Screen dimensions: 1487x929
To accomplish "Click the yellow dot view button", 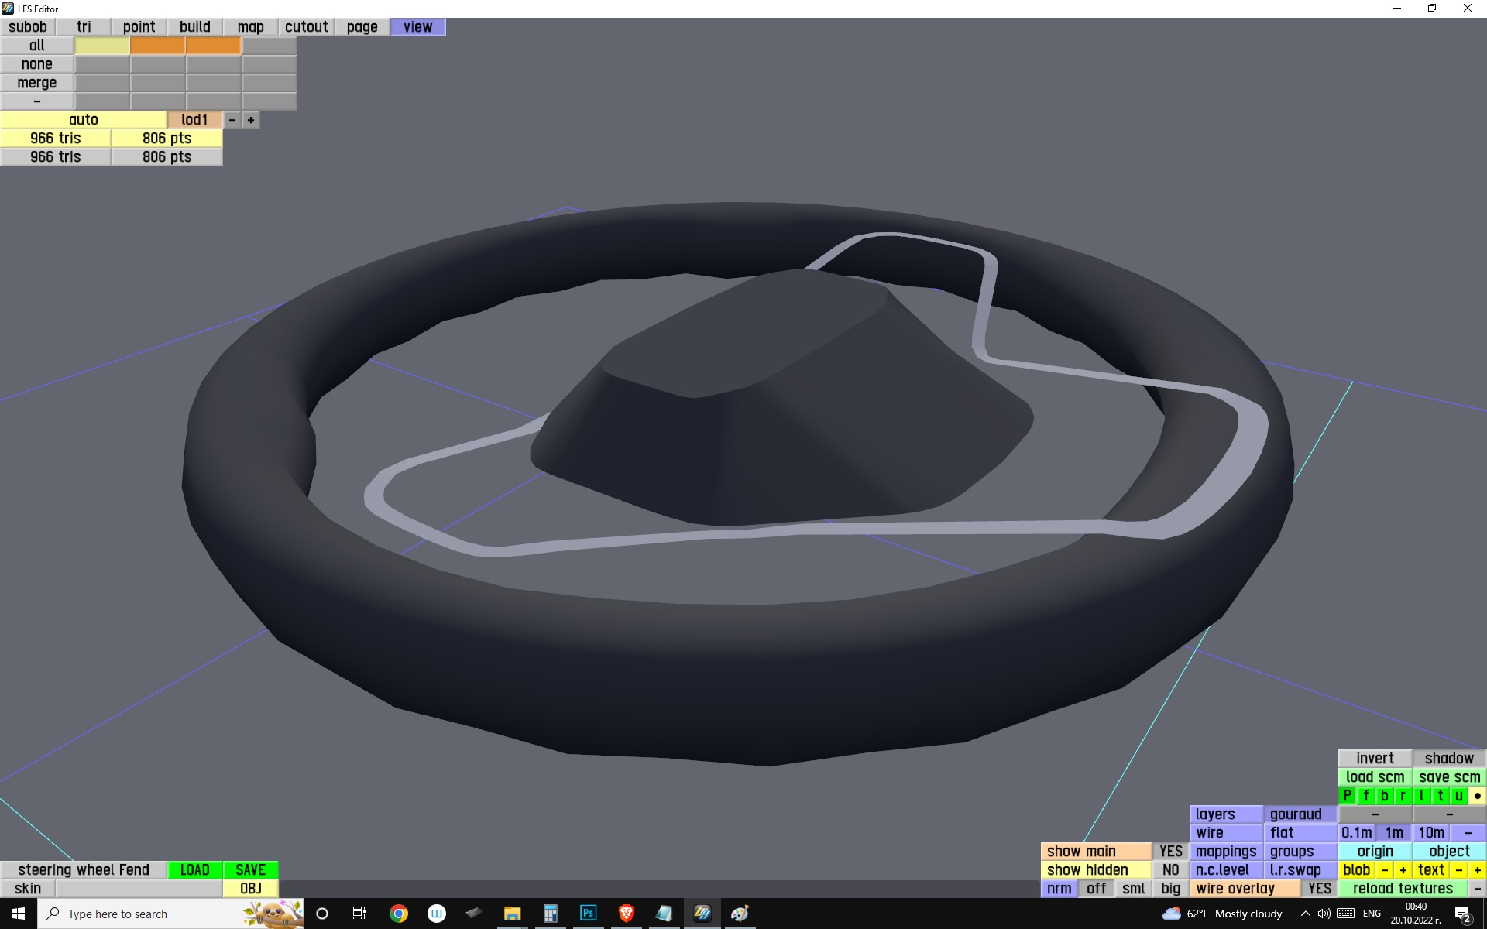I will tap(1477, 795).
